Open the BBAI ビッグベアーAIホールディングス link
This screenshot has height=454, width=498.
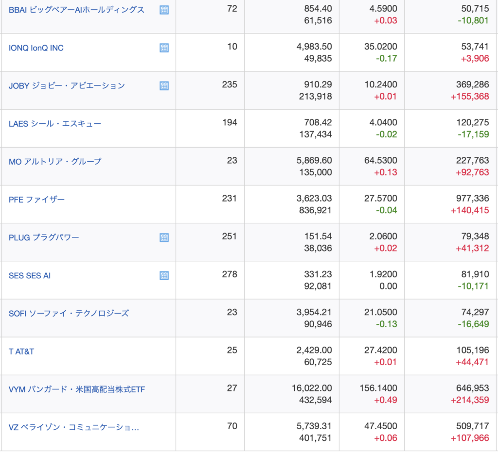pyautogui.click(x=76, y=10)
